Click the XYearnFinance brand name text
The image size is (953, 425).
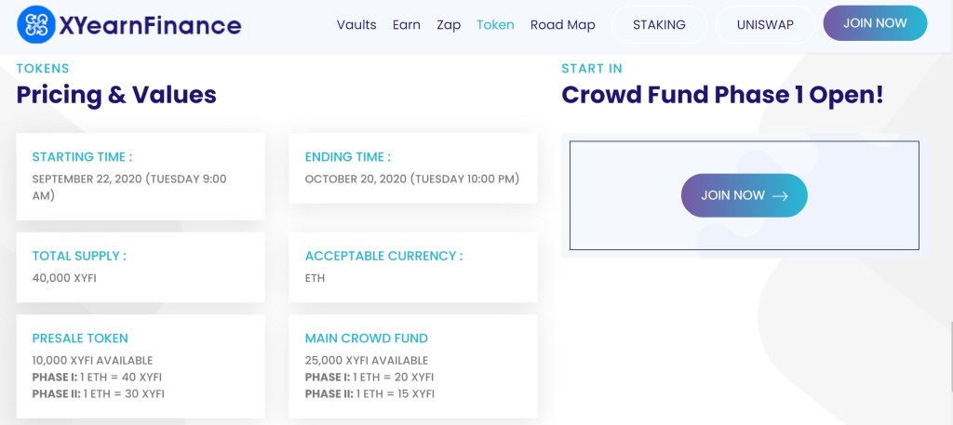[x=150, y=25]
